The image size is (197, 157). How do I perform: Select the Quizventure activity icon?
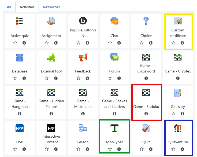pyautogui.click(x=178, y=128)
